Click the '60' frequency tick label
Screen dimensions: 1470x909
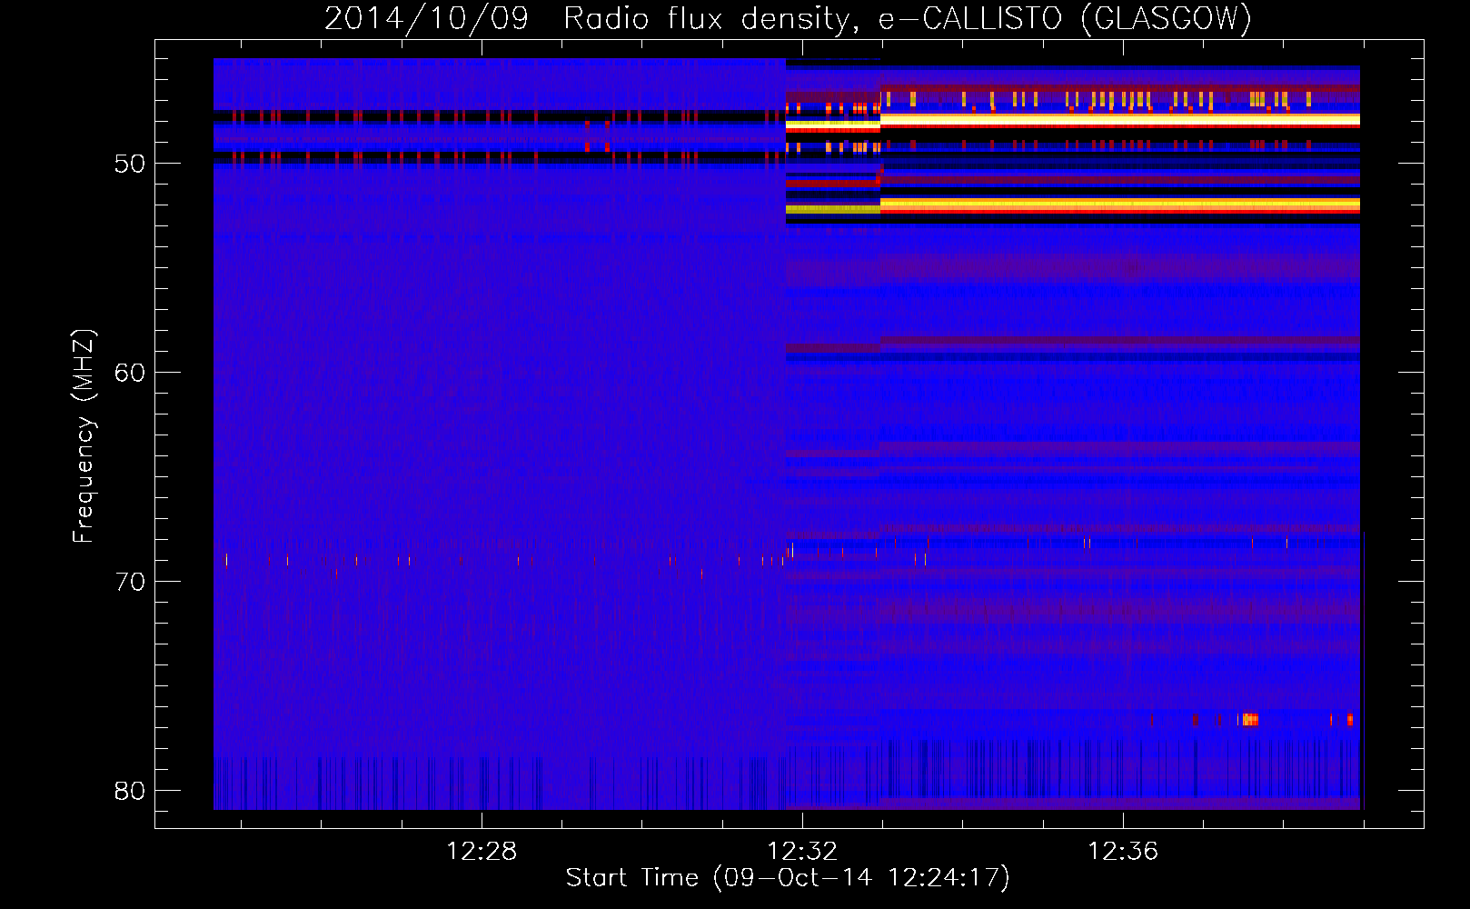point(130,373)
